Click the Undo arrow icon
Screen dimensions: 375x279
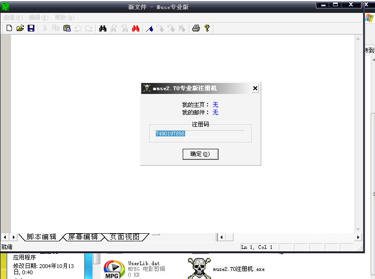[78, 29]
